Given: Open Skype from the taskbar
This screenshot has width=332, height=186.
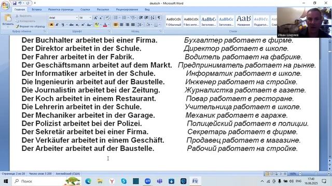Looking at the screenshot, I should (x=123, y=181).
